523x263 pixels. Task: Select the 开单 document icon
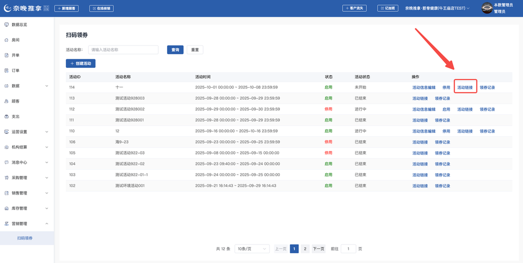click(6, 55)
